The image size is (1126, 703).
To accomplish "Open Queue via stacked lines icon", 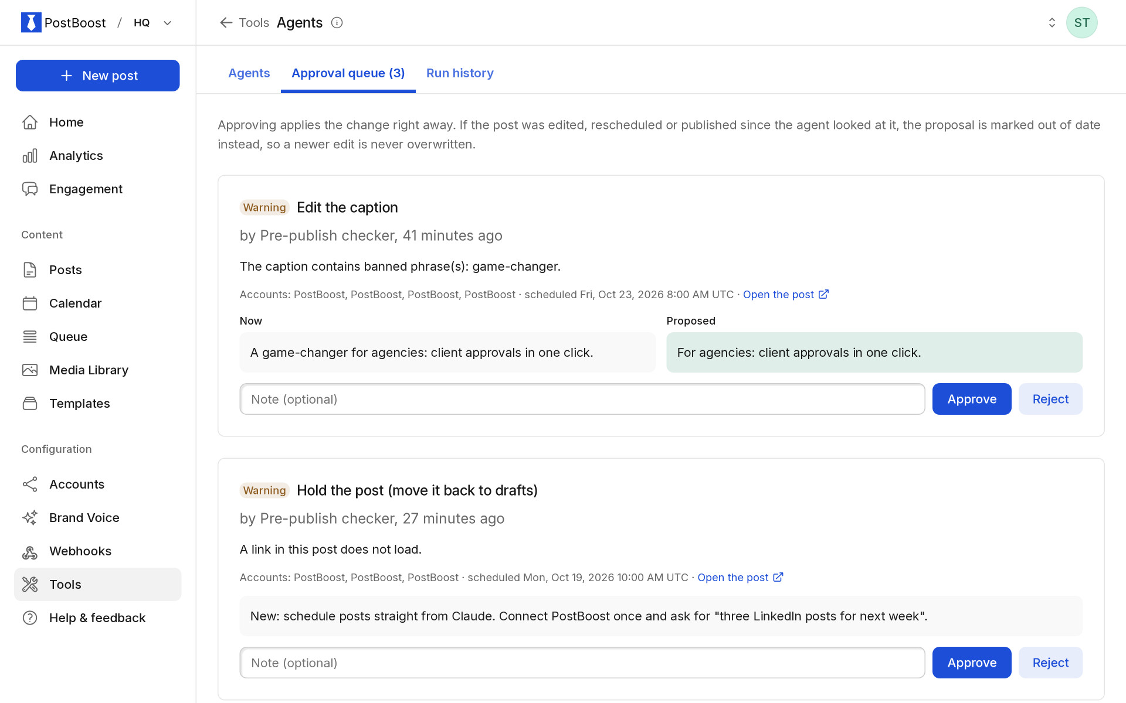I will click(x=30, y=336).
